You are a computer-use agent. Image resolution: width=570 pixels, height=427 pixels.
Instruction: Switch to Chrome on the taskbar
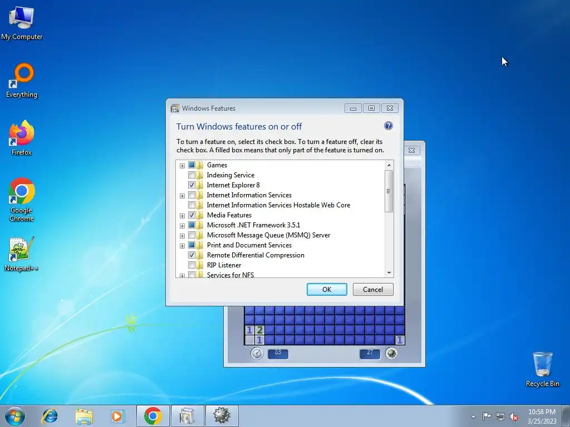153,416
